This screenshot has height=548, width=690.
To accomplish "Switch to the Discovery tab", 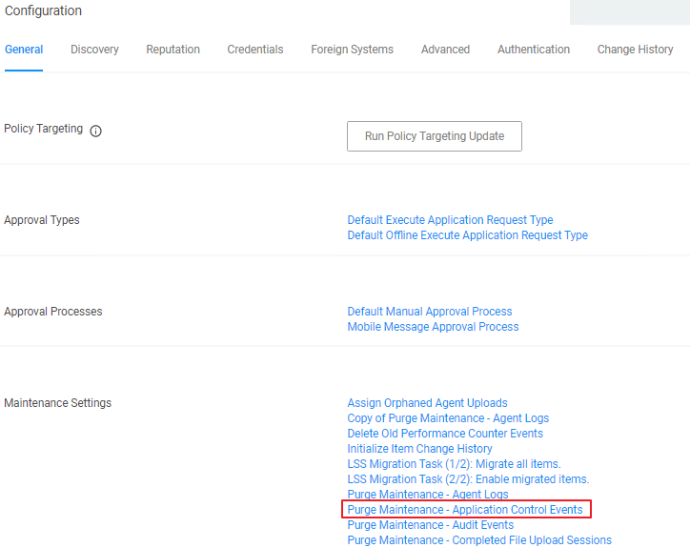I will pyautogui.click(x=94, y=50).
